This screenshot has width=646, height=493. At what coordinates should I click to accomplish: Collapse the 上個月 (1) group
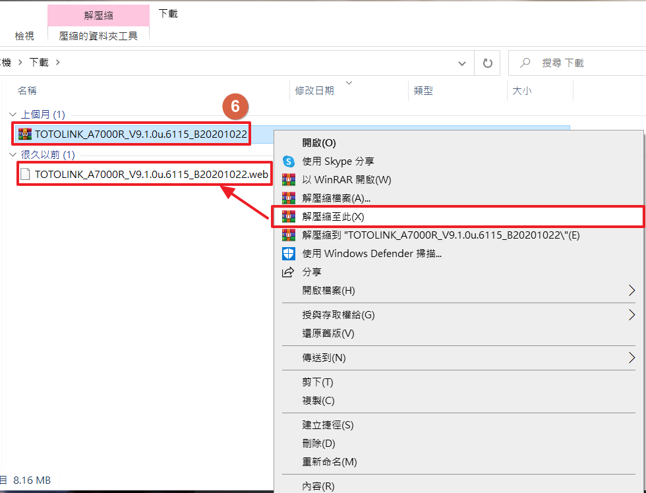pyautogui.click(x=13, y=115)
